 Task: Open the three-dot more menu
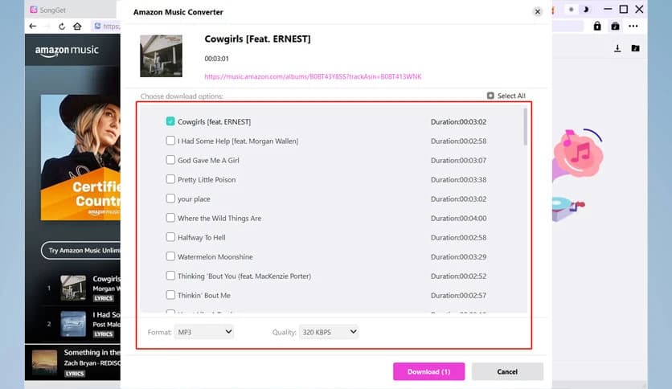click(x=633, y=27)
